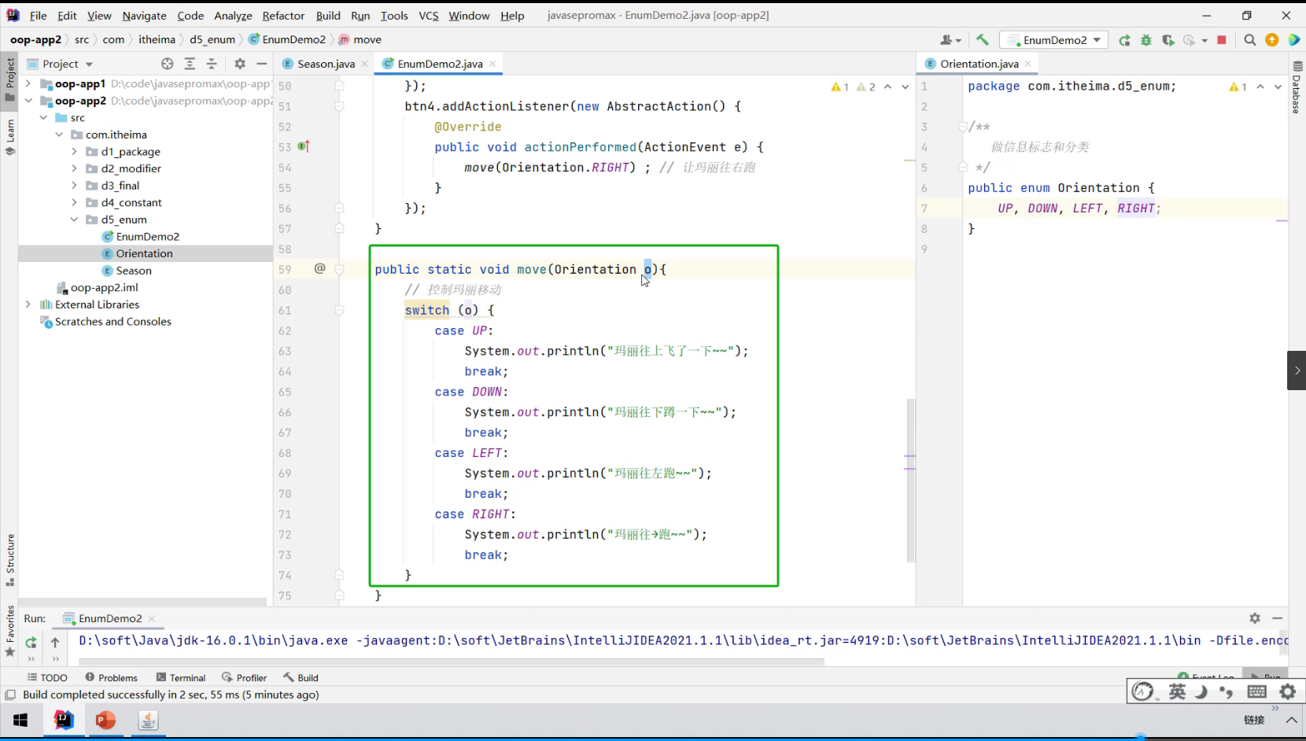The width and height of the screenshot is (1306, 741).
Task: Expand the d1_package folder
Action: click(75, 152)
